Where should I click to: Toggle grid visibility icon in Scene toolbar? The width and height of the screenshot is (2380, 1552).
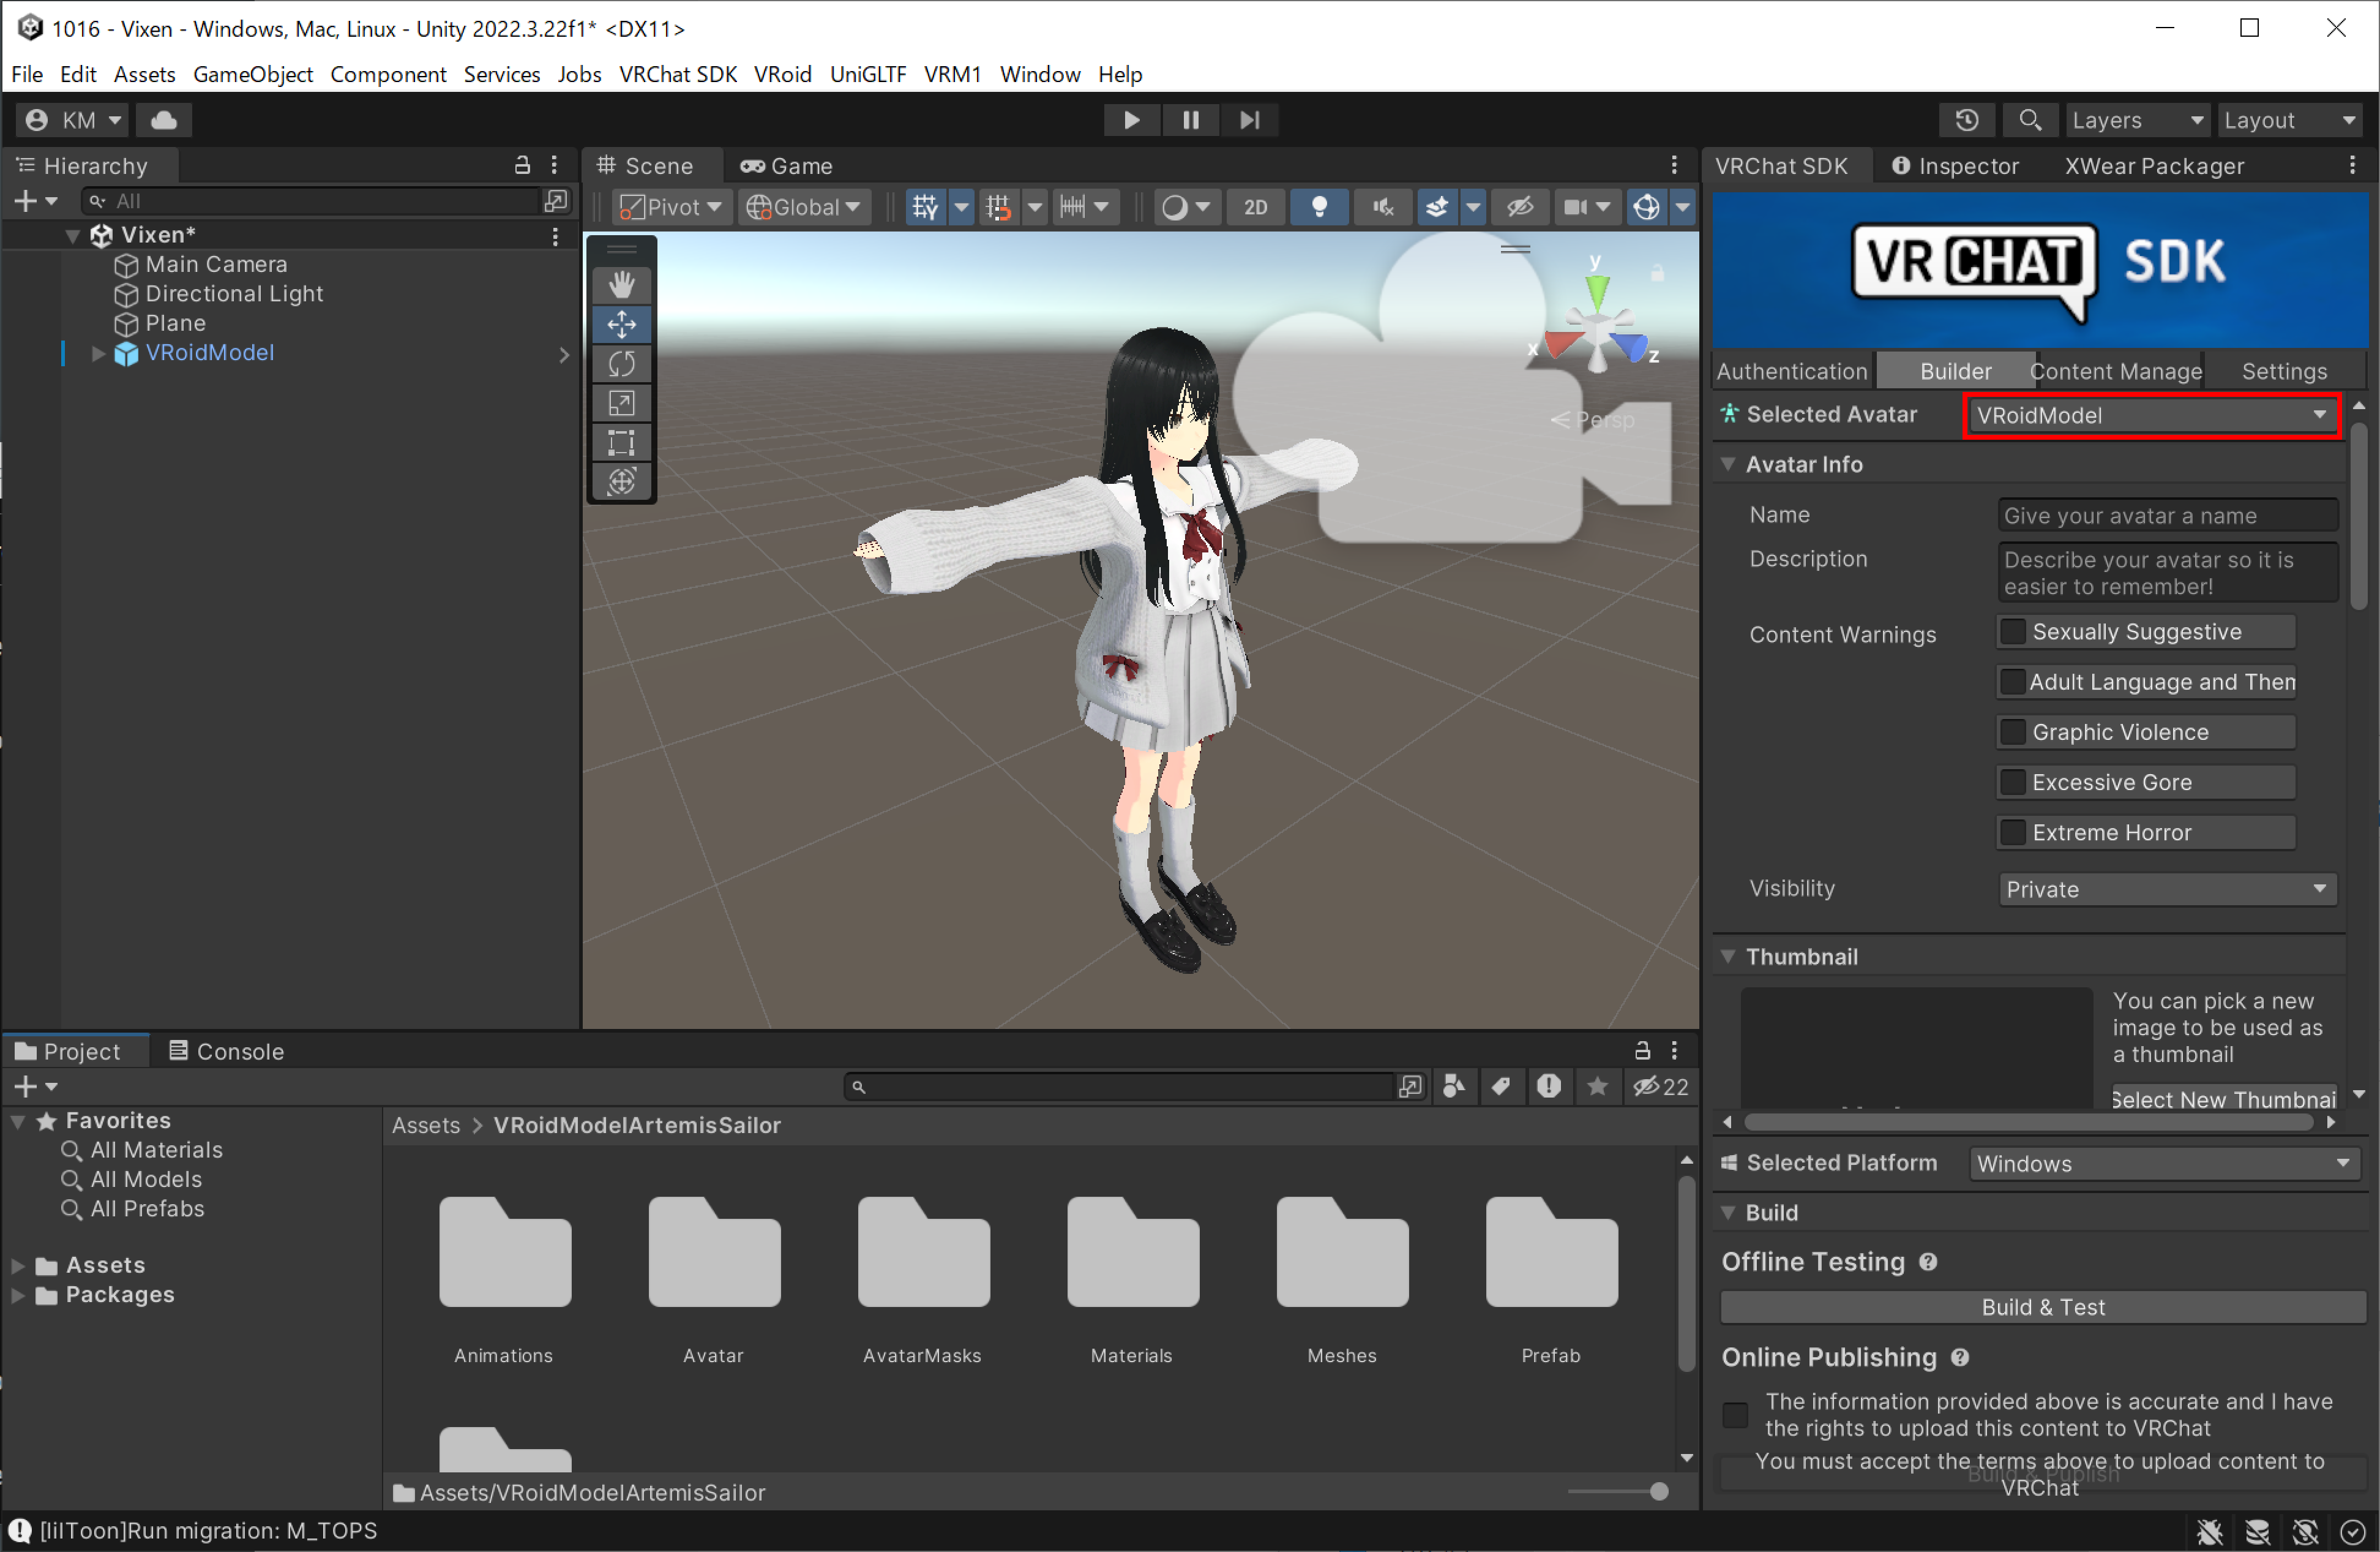pyautogui.click(x=925, y=207)
